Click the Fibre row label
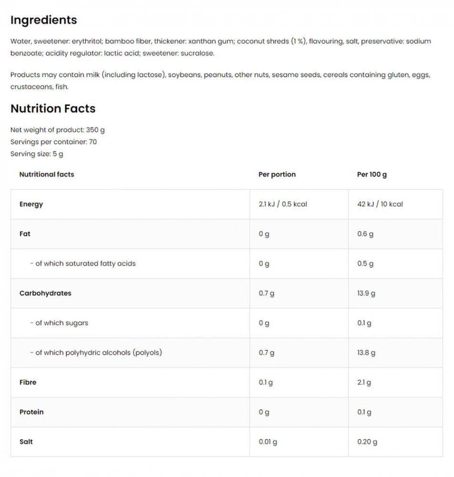 pos(28,382)
